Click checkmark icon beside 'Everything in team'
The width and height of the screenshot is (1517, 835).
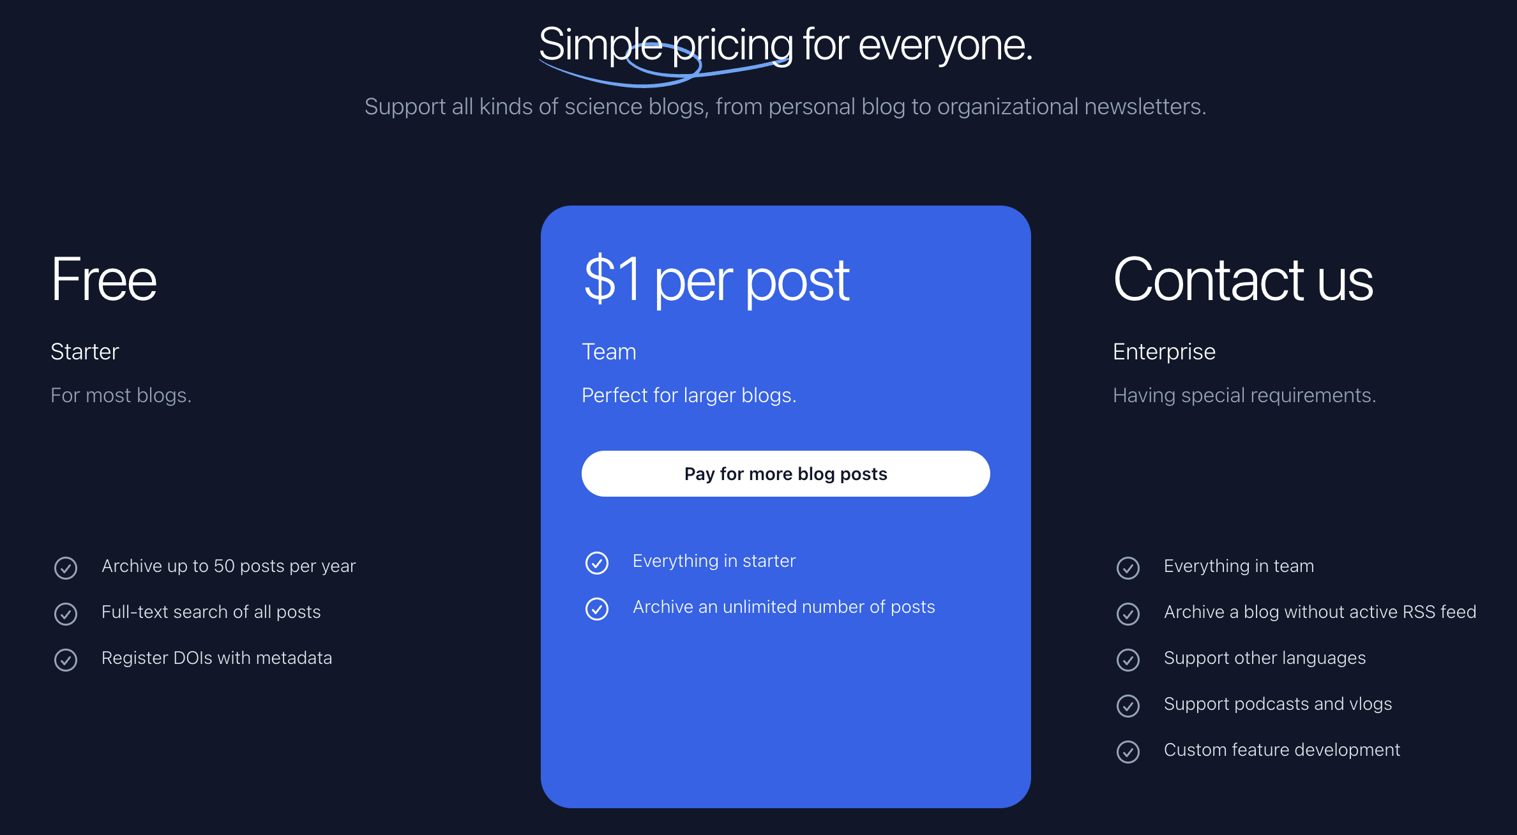click(x=1128, y=568)
